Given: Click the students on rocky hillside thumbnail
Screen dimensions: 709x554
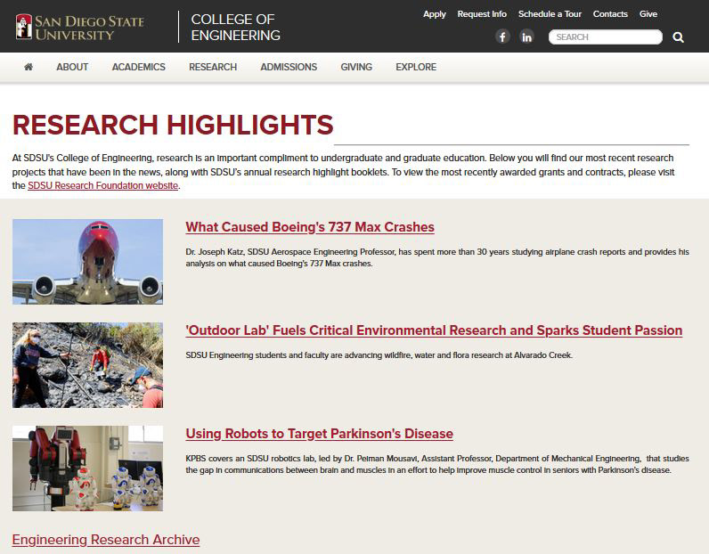Looking at the screenshot, I should pos(87,365).
